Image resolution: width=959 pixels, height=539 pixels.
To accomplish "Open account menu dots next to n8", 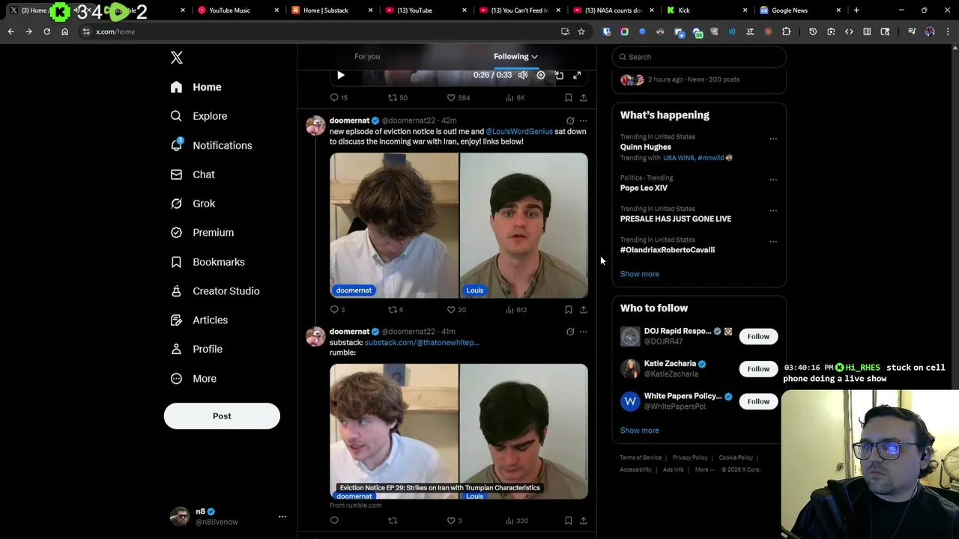I will (x=282, y=517).
